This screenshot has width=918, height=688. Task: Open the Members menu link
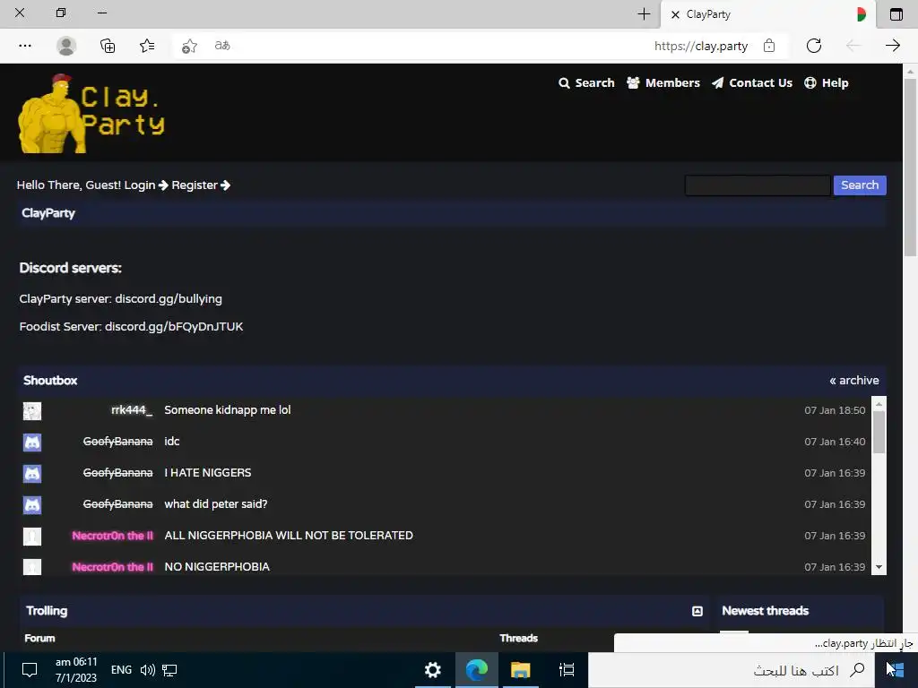(663, 83)
